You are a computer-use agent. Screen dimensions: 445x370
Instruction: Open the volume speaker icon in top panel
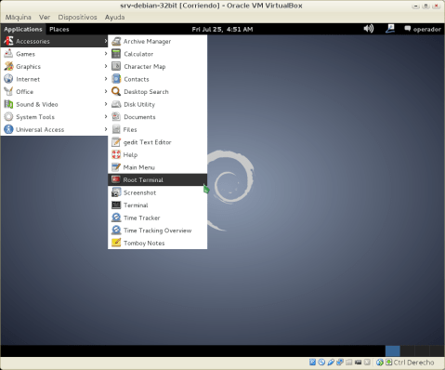point(369,29)
